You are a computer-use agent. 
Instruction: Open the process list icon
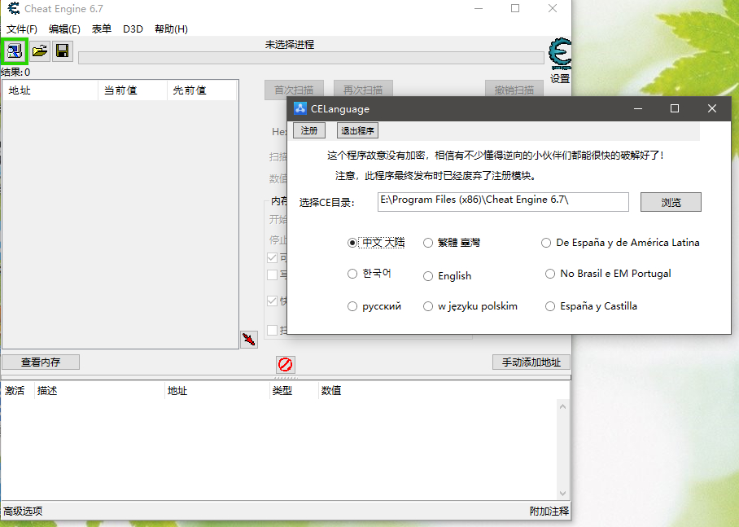14,51
